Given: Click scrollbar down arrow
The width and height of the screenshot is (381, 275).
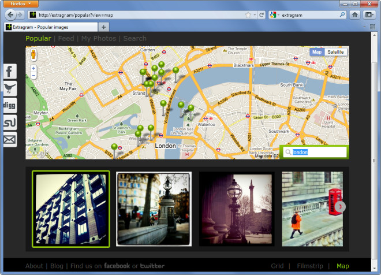Looking at the screenshot, I should 374,269.
